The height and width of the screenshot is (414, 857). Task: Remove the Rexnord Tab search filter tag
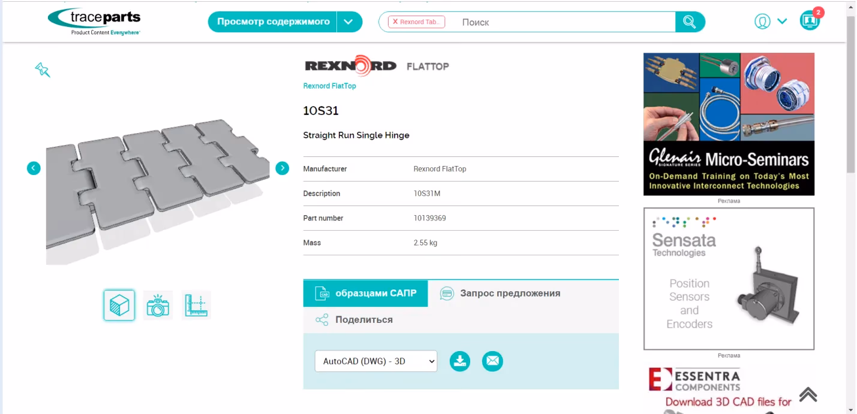(395, 22)
